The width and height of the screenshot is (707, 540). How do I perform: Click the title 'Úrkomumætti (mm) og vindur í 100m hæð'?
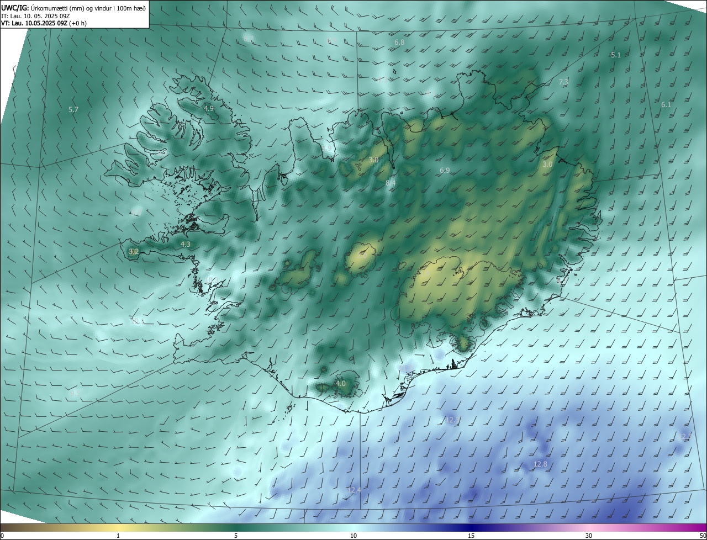coord(87,8)
